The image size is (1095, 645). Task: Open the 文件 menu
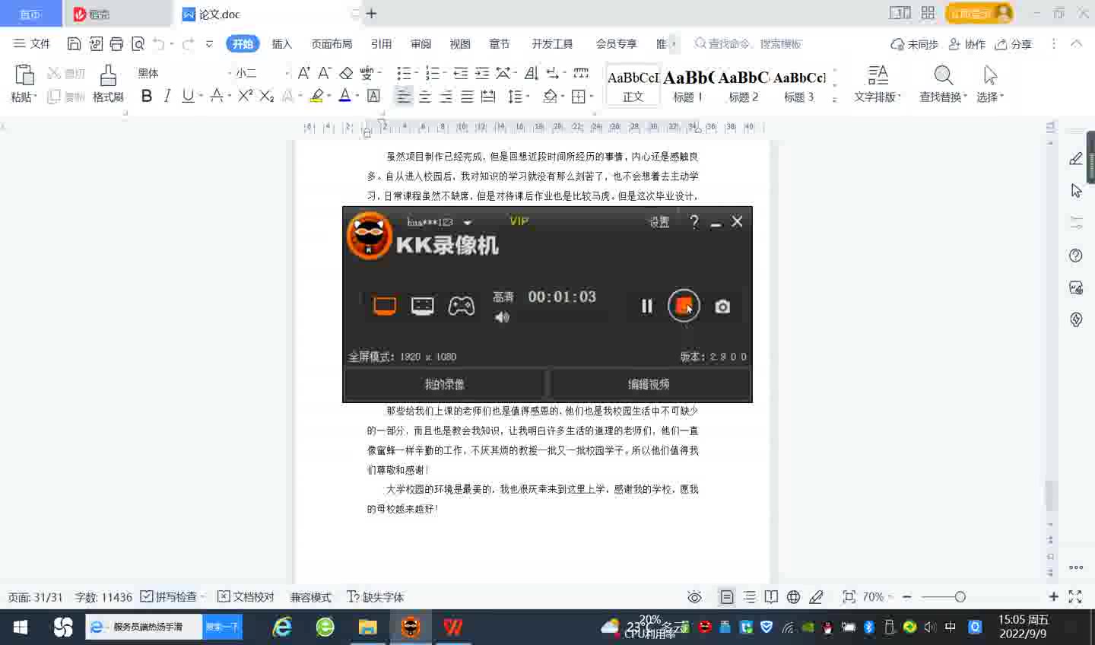point(32,43)
